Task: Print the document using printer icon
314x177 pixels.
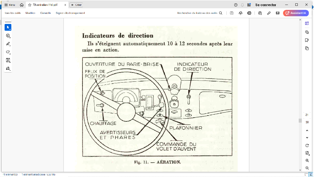Action: coord(249,13)
